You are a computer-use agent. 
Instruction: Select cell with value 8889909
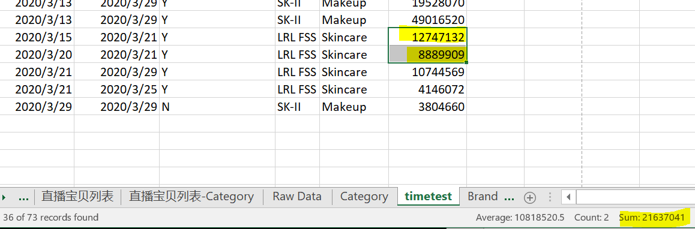428,55
